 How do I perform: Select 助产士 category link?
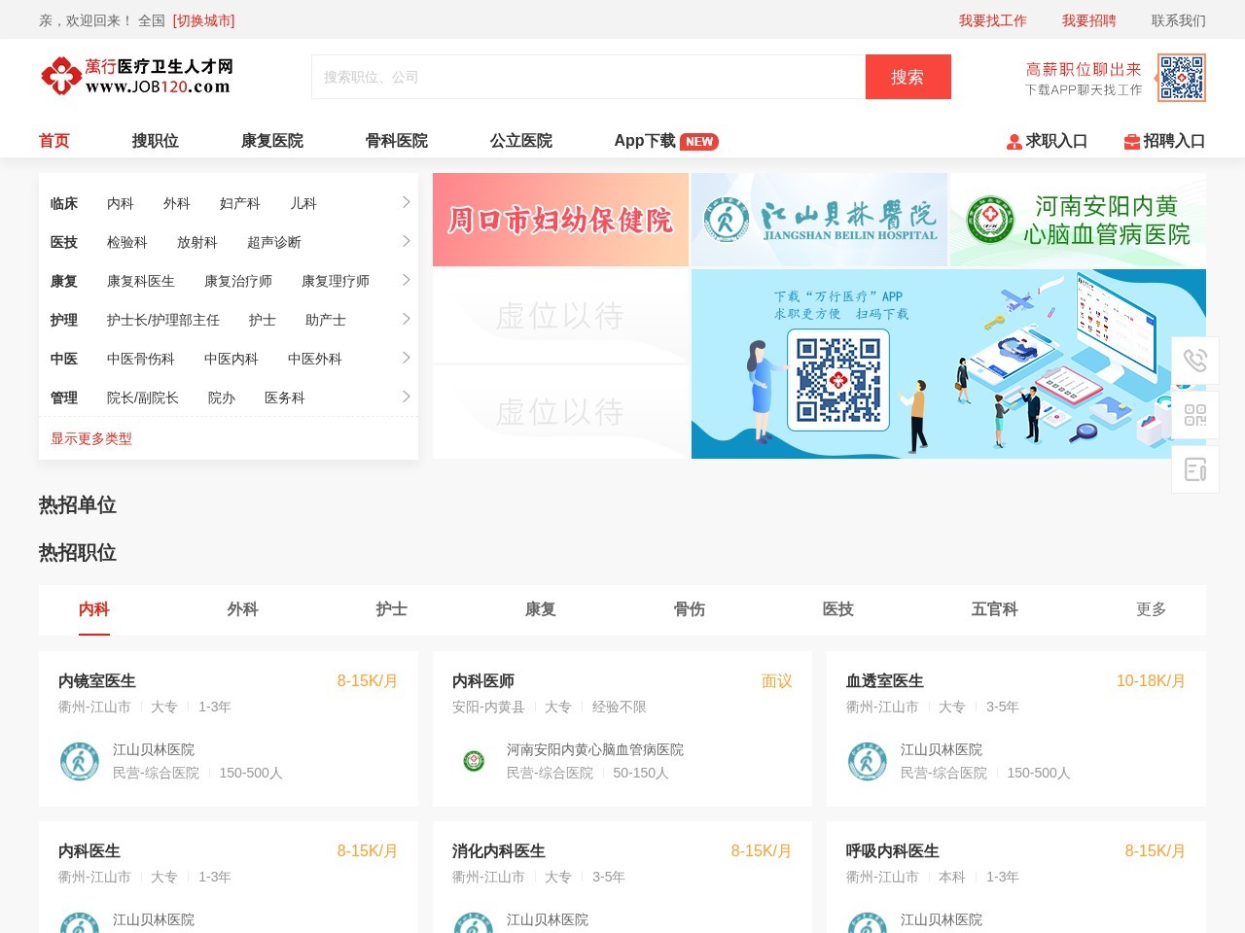pyautogui.click(x=326, y=320)
